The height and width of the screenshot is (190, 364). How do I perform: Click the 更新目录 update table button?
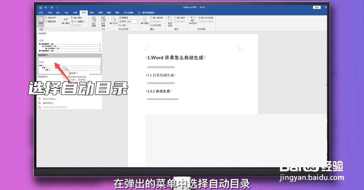[x=50, y=21]
